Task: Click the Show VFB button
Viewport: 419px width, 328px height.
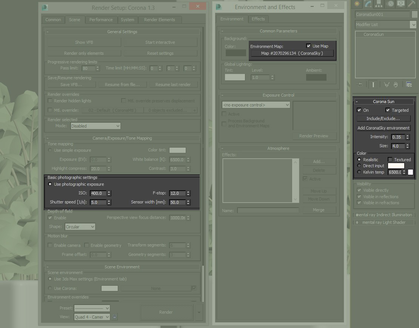Action: tap(84, 42)
